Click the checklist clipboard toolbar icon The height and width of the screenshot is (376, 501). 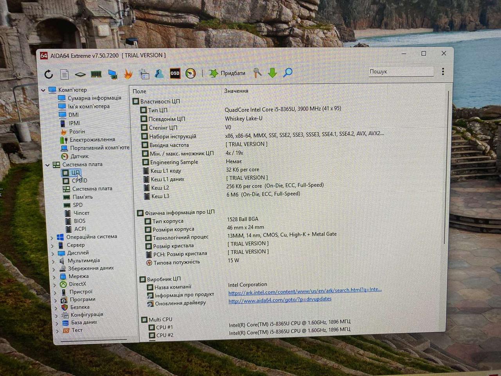click(144, 74)
